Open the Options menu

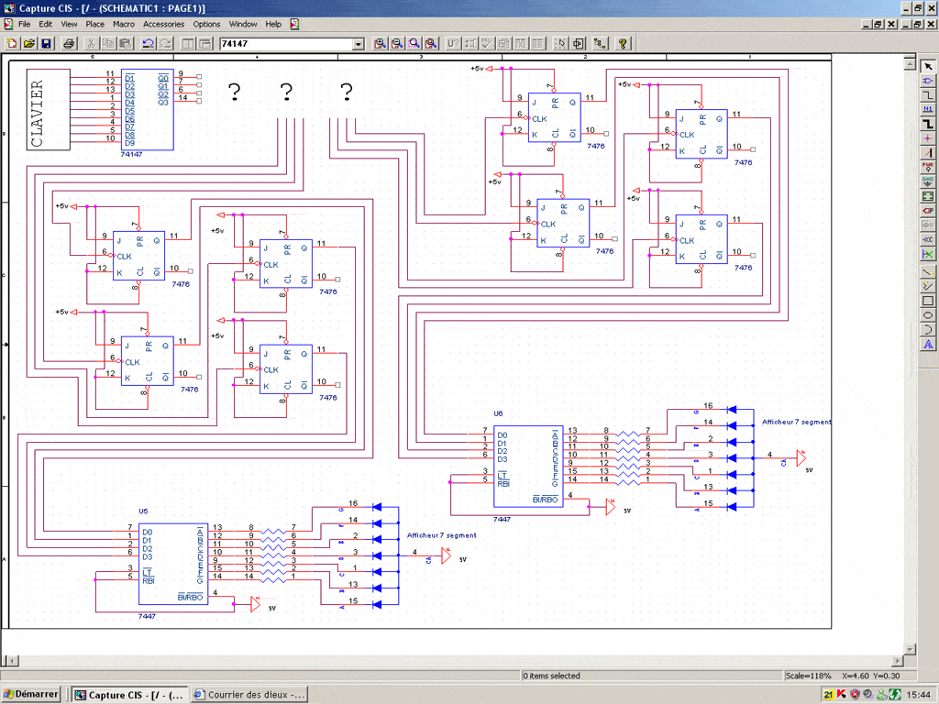206,24
